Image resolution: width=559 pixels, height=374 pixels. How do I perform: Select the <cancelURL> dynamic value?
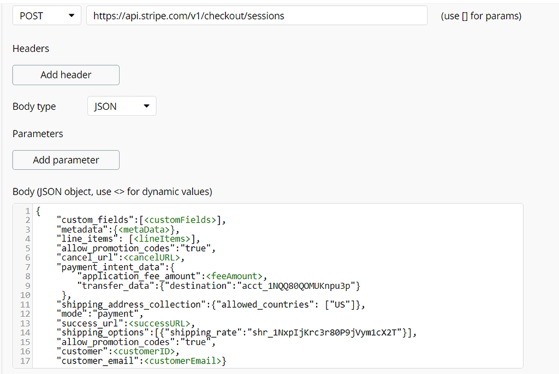coord(152,257)
